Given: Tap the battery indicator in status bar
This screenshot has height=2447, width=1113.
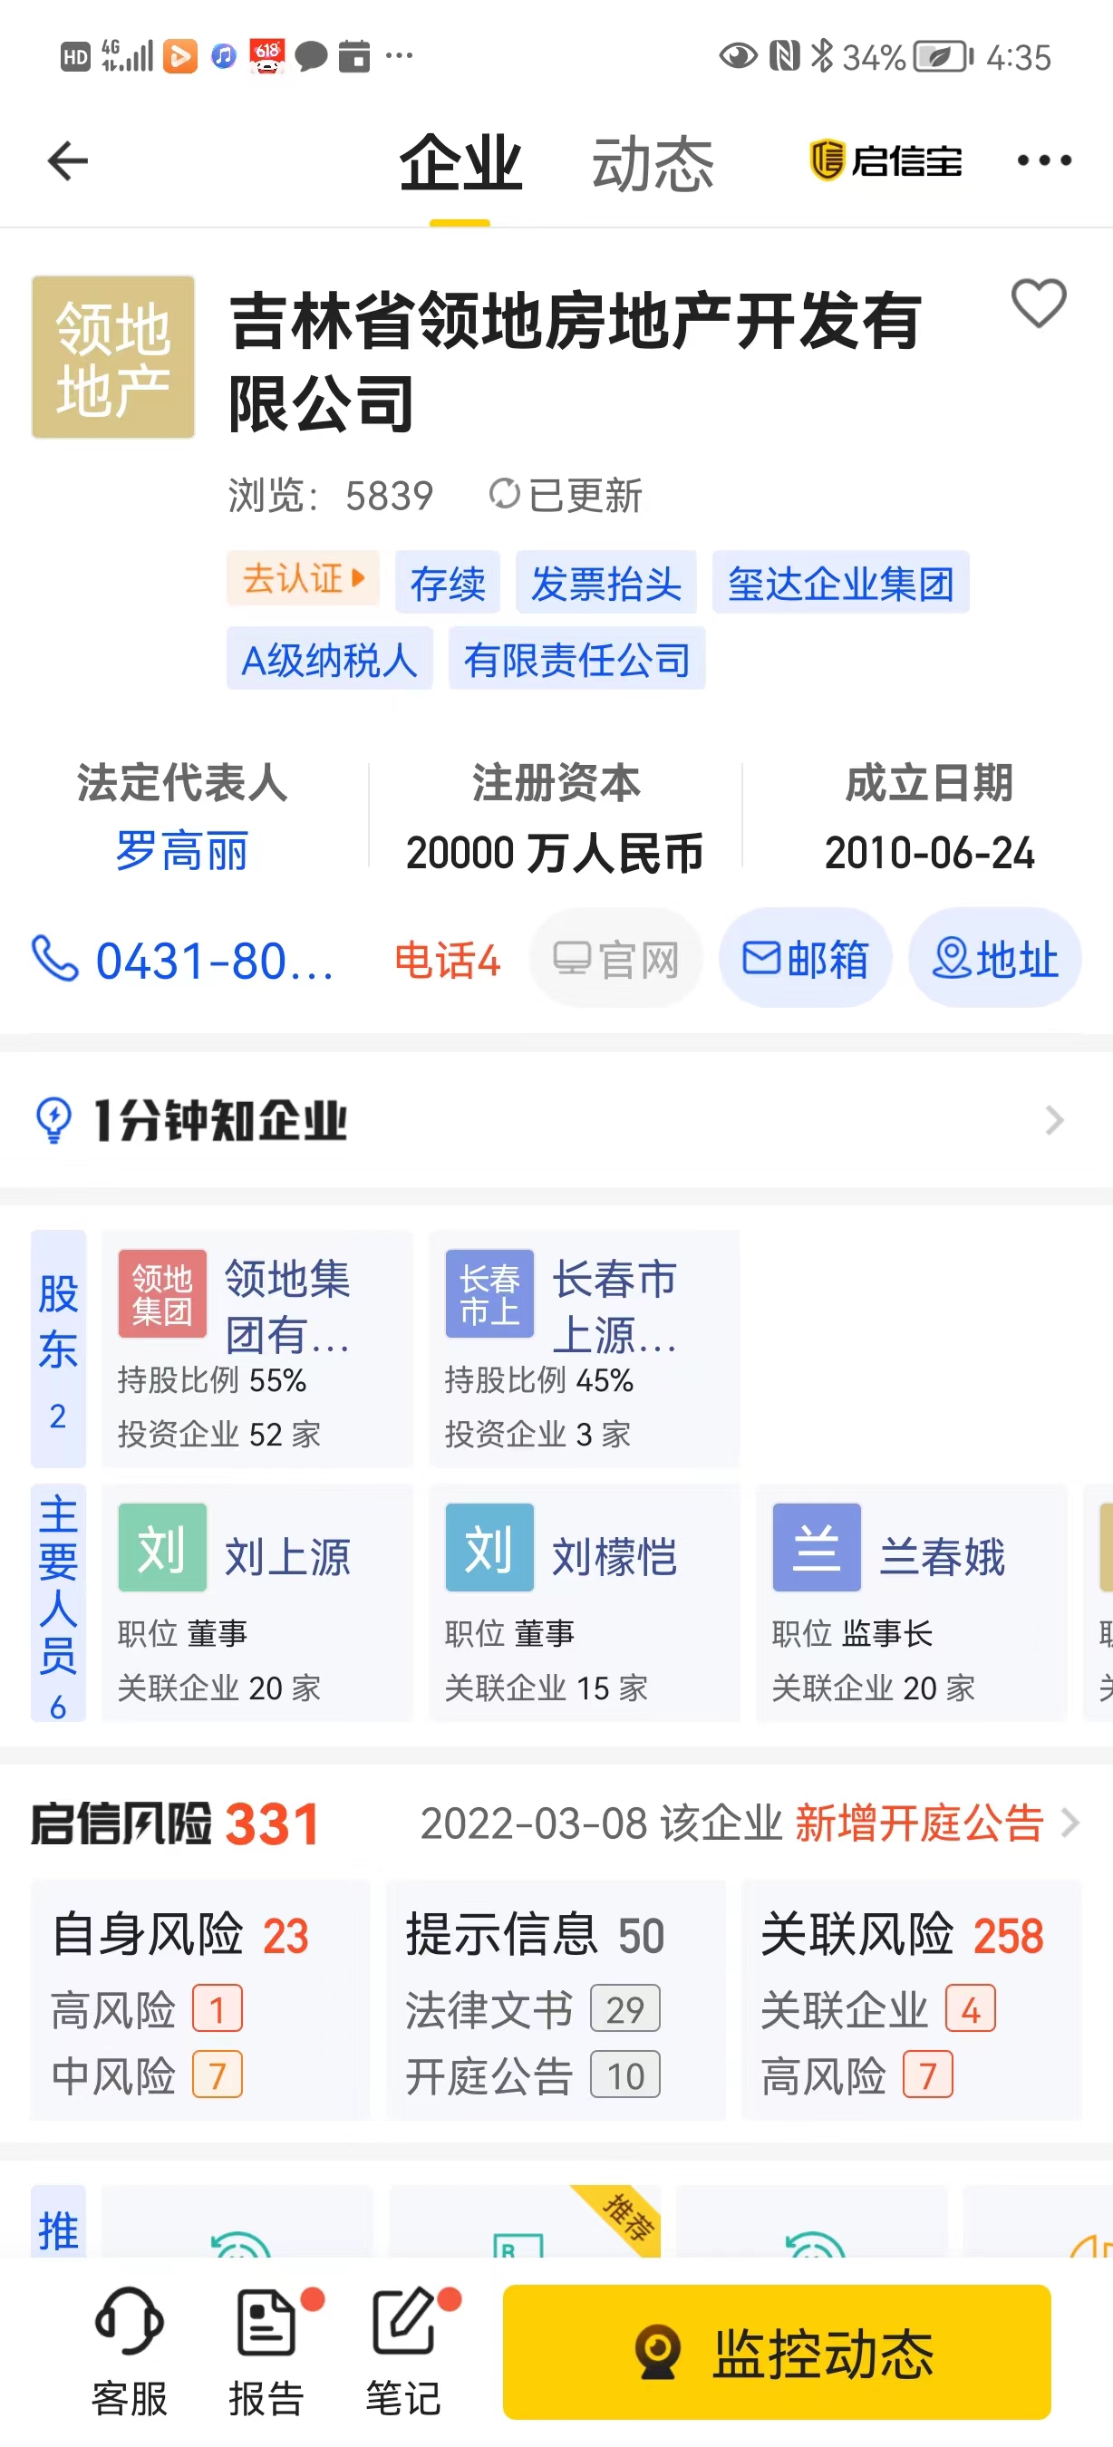Looking at the screenshot, I should [x=943, y=57].
